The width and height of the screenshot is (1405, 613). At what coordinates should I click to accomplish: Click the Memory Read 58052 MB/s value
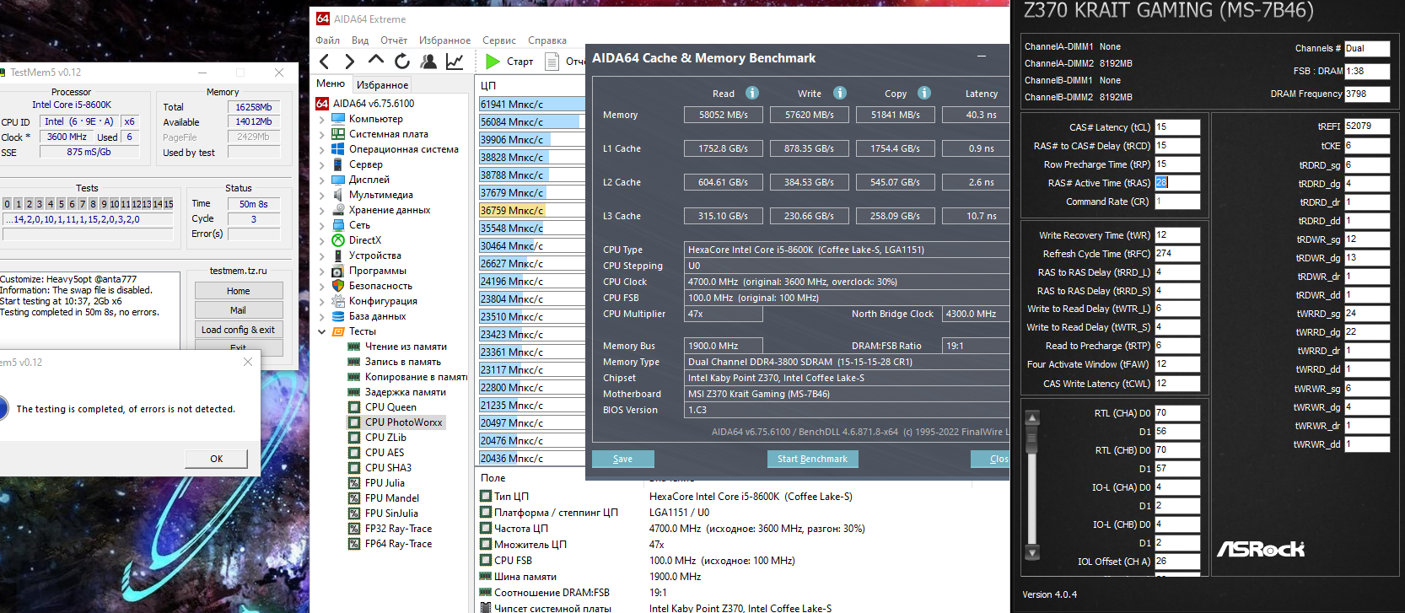point(724,115)
